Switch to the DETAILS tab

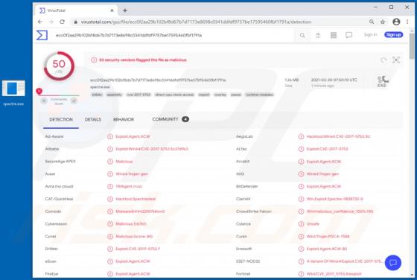tap(93, 119)
